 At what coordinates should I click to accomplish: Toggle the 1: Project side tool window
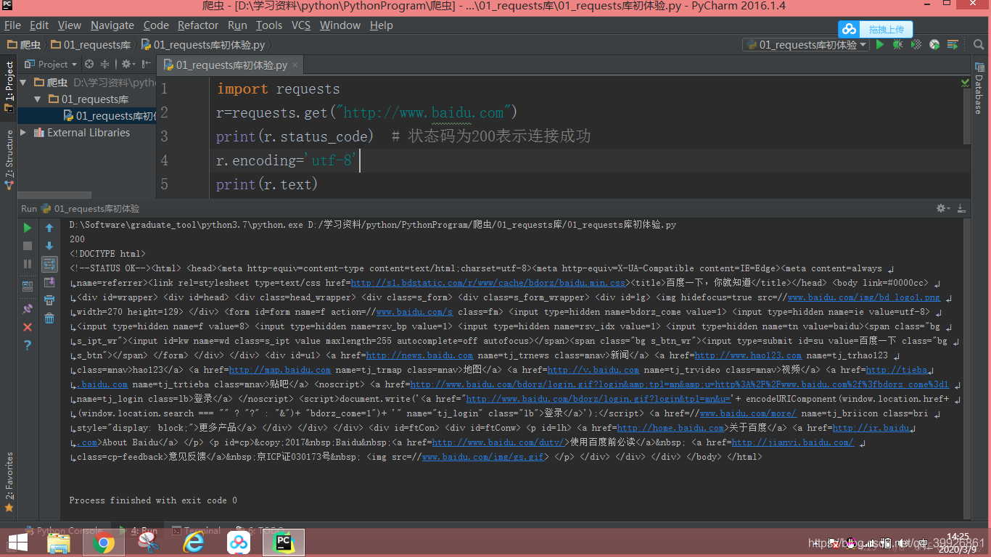9,86
